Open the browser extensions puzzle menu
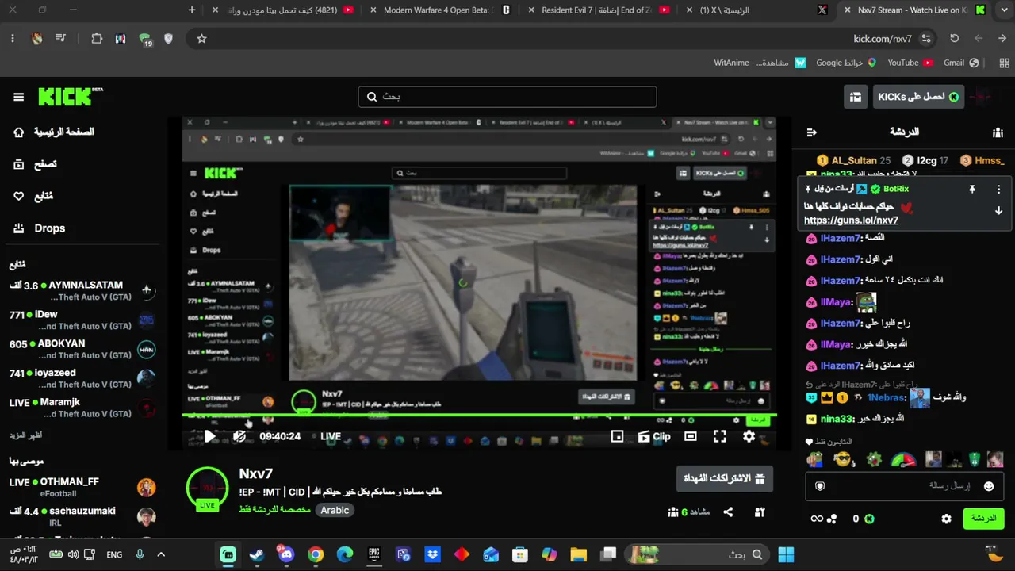1015x571 pixels. (97, 38)
